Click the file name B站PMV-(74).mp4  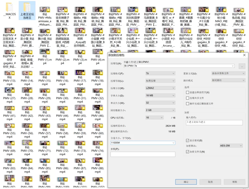pos(97,151)
